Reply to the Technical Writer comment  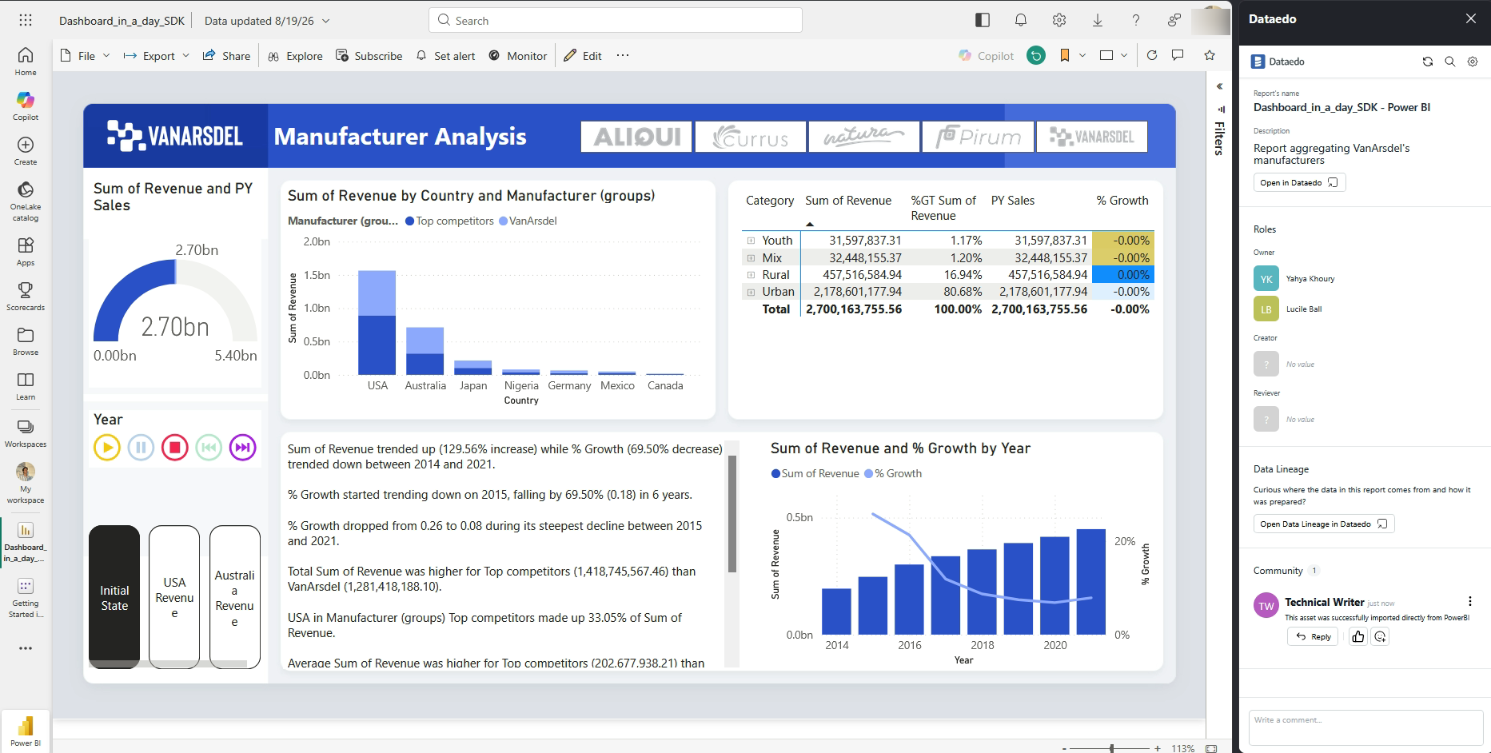point(1313,636)
